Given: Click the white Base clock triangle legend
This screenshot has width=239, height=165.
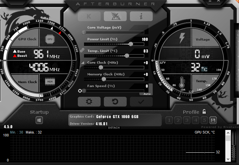Looking at the screenshot, I should tap(15, 51).
